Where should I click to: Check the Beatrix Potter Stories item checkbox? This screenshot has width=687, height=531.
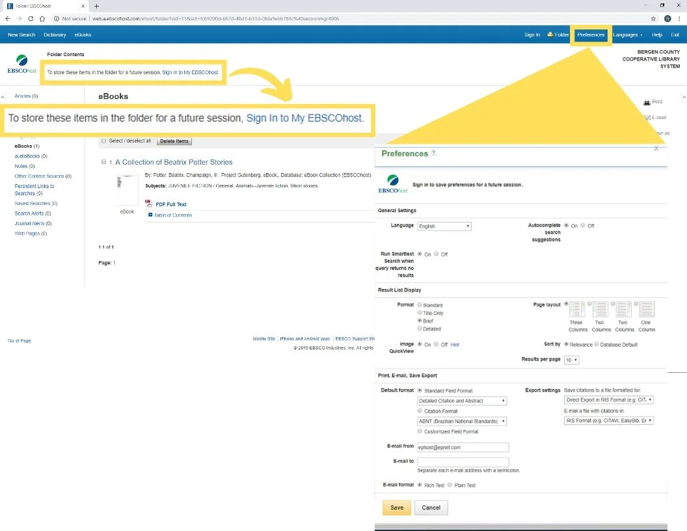point(104,161)
